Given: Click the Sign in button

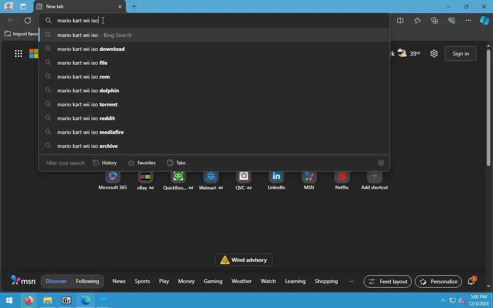Looking at the screenshot, I should point(461,54).
